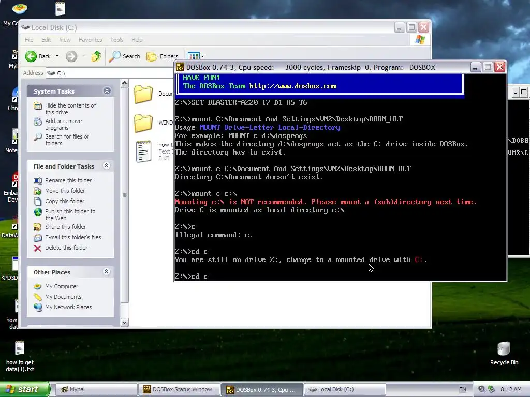This screenshot has width=530, height=397.
Task: Open the Edit menu
Action: click(x=46, y=40)
